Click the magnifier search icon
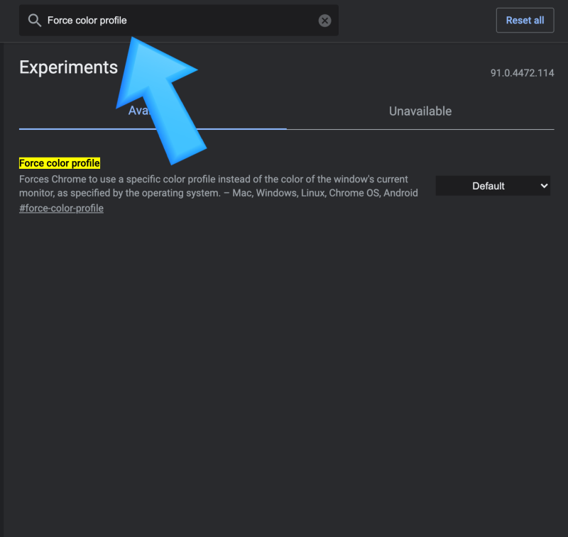Viewport: 568px width, 537px height. [x=34, y=21]
